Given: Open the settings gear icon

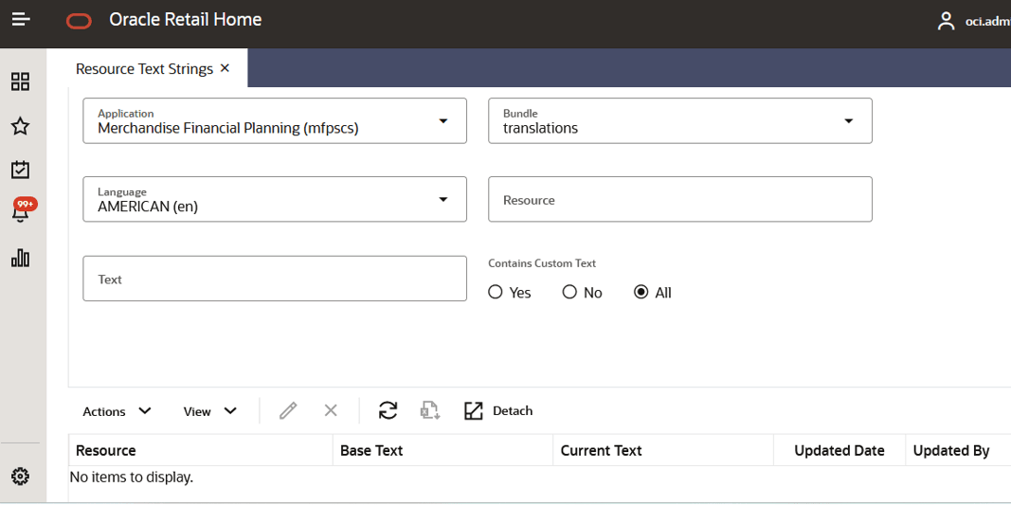Looking at the screenshot, I should (21, 477).
